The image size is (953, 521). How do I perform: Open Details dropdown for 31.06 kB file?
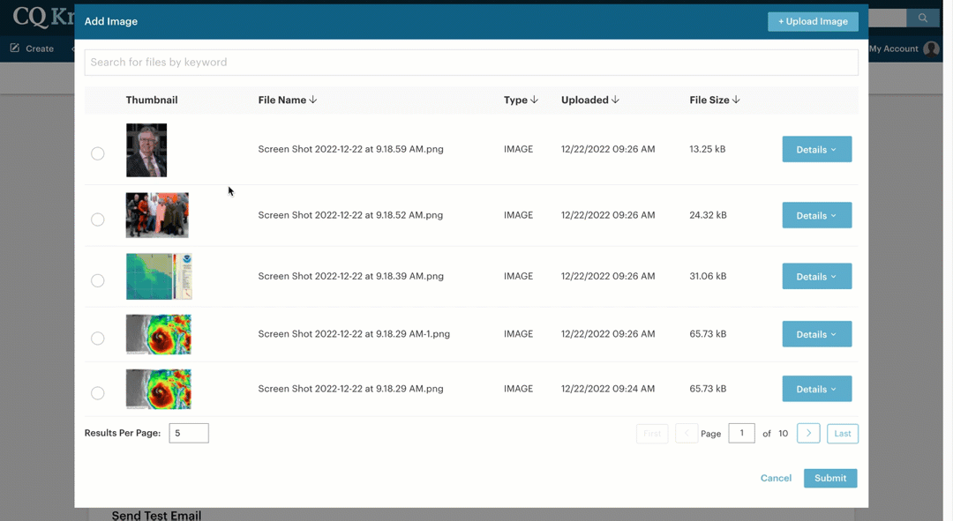click(x=816, y=277)
